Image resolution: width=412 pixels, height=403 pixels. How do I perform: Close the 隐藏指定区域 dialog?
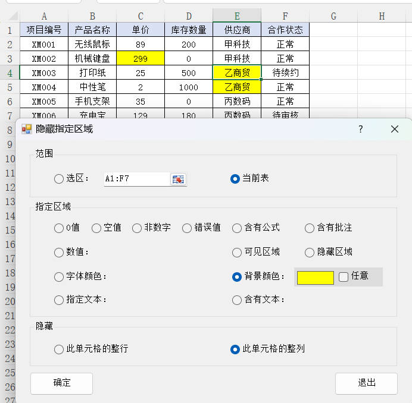click(x=394, y=129)
